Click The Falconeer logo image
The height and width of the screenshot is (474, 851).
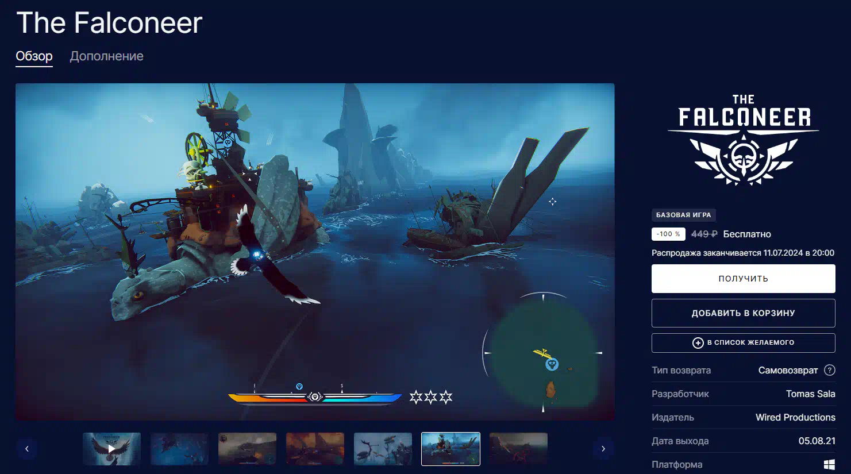[743, 140]
